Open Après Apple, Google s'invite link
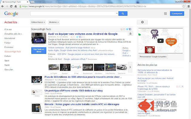This screenshot has height=119, width=191. (x=72, y=50)
